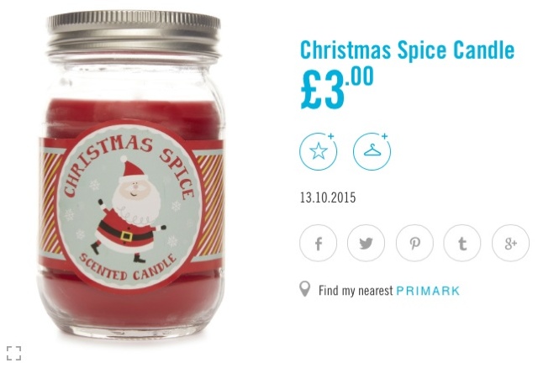Screen dimensions: 538x368
Task: Click the 13.10.2015 date text
Action: tap(328, 198)
